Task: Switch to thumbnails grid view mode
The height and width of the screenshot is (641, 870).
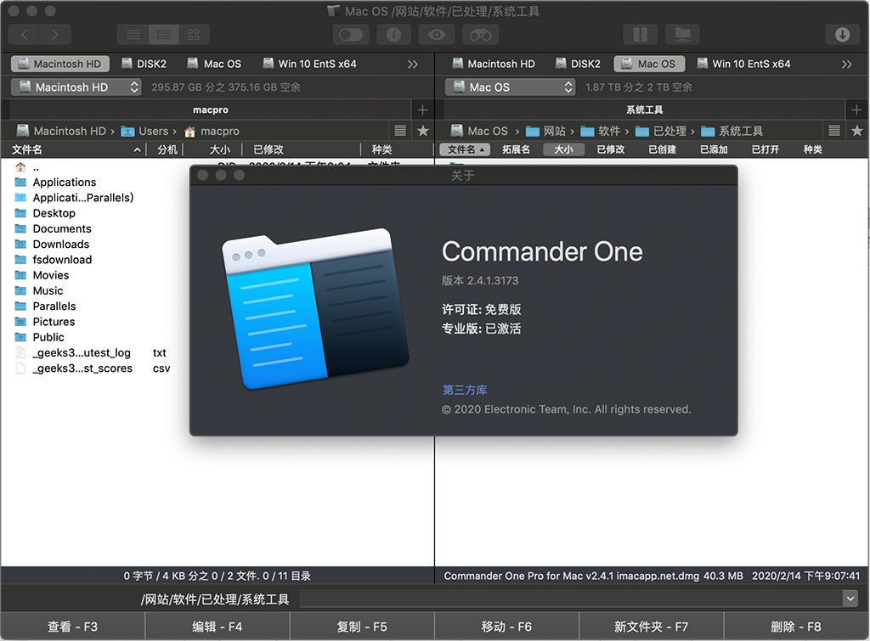Action: coord(194,35)
